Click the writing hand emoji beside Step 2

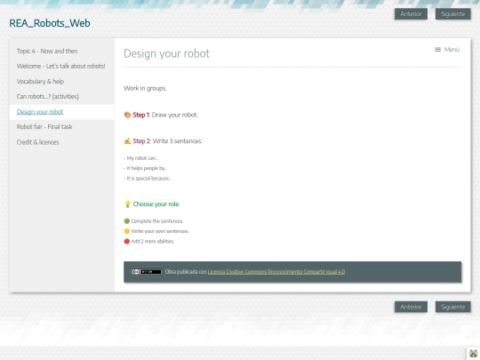tap(127, 141)
